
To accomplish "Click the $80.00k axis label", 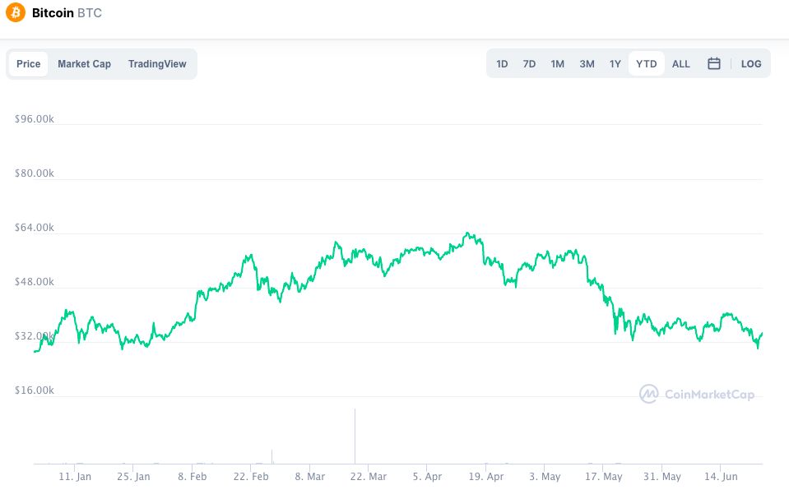I will pos(35,173).
